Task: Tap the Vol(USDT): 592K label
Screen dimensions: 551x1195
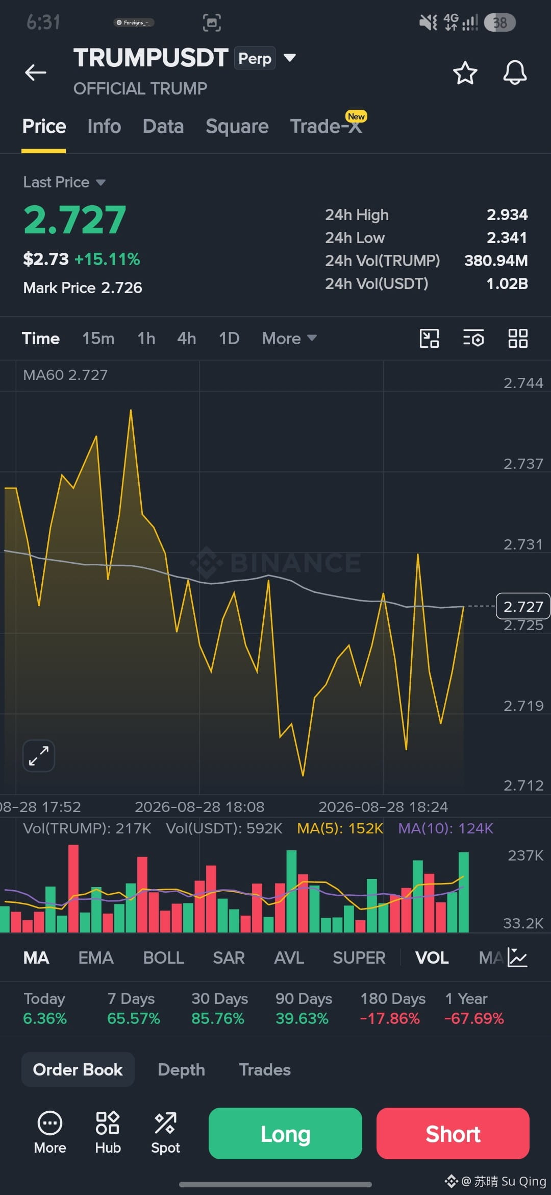Action: coord(224,828)
